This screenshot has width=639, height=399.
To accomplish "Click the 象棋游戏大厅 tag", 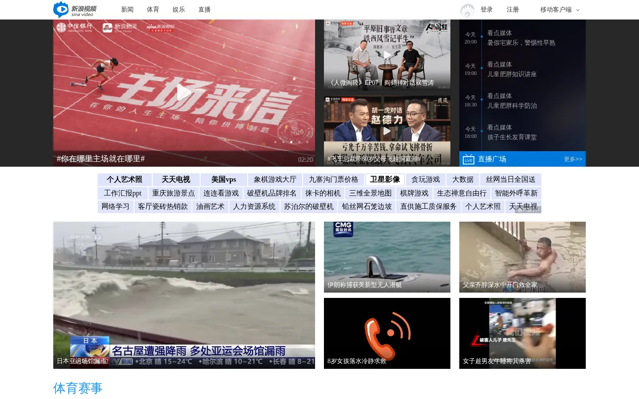I will pos(275,180).
